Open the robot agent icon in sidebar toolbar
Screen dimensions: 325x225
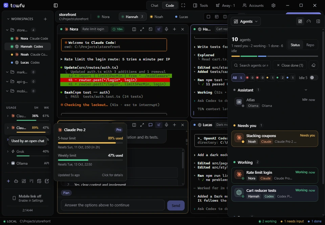pyautogui.click(x=16, y=181)
